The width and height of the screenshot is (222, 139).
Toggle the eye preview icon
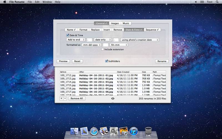[113, 99]
